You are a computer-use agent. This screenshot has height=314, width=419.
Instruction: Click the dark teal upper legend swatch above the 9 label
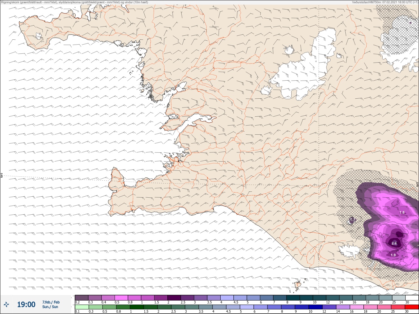click(306, 298)
